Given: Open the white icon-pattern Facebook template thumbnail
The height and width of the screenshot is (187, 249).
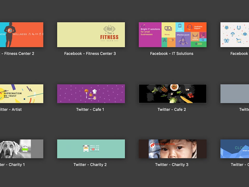Looking at the screenshot, I should [235, 35].
